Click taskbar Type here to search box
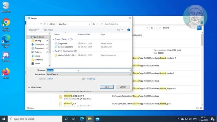The width and height of the screenshot is (217, 122). pyautogui.click(x=35, y=119)
